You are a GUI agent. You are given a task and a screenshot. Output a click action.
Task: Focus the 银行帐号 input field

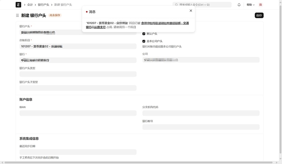coord(201,127)
